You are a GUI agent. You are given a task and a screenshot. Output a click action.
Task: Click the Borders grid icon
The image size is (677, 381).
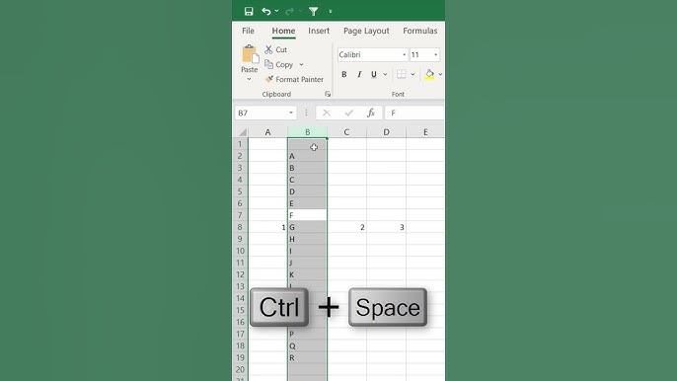click(401, 74)
